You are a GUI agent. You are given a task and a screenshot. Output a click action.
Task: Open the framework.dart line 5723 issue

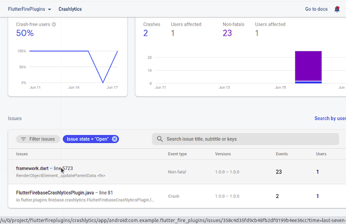pos(44,168)
